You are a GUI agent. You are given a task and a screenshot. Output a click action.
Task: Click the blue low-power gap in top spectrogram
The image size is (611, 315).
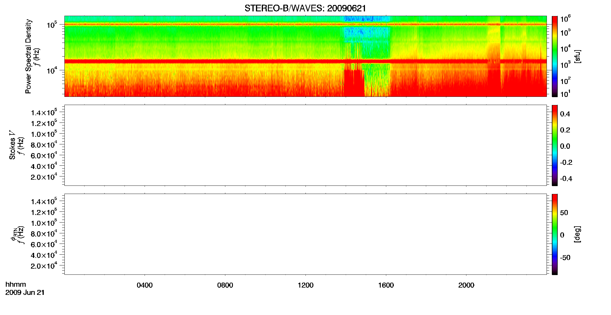(367, 35)
